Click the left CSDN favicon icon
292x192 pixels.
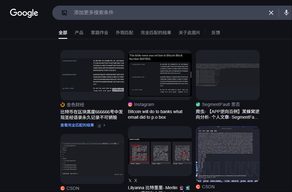point(63,188)
